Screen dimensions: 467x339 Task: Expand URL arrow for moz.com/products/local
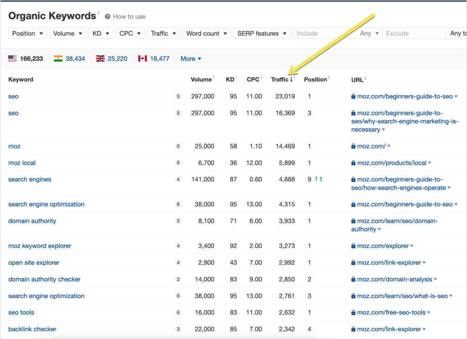pyautogui.click(x=430, y=163)
